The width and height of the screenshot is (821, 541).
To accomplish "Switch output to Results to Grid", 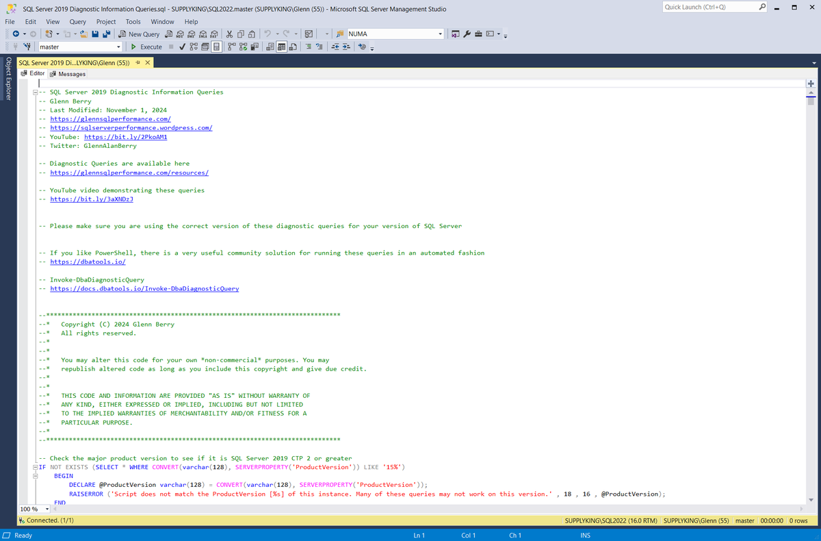I will click(281, 47).
